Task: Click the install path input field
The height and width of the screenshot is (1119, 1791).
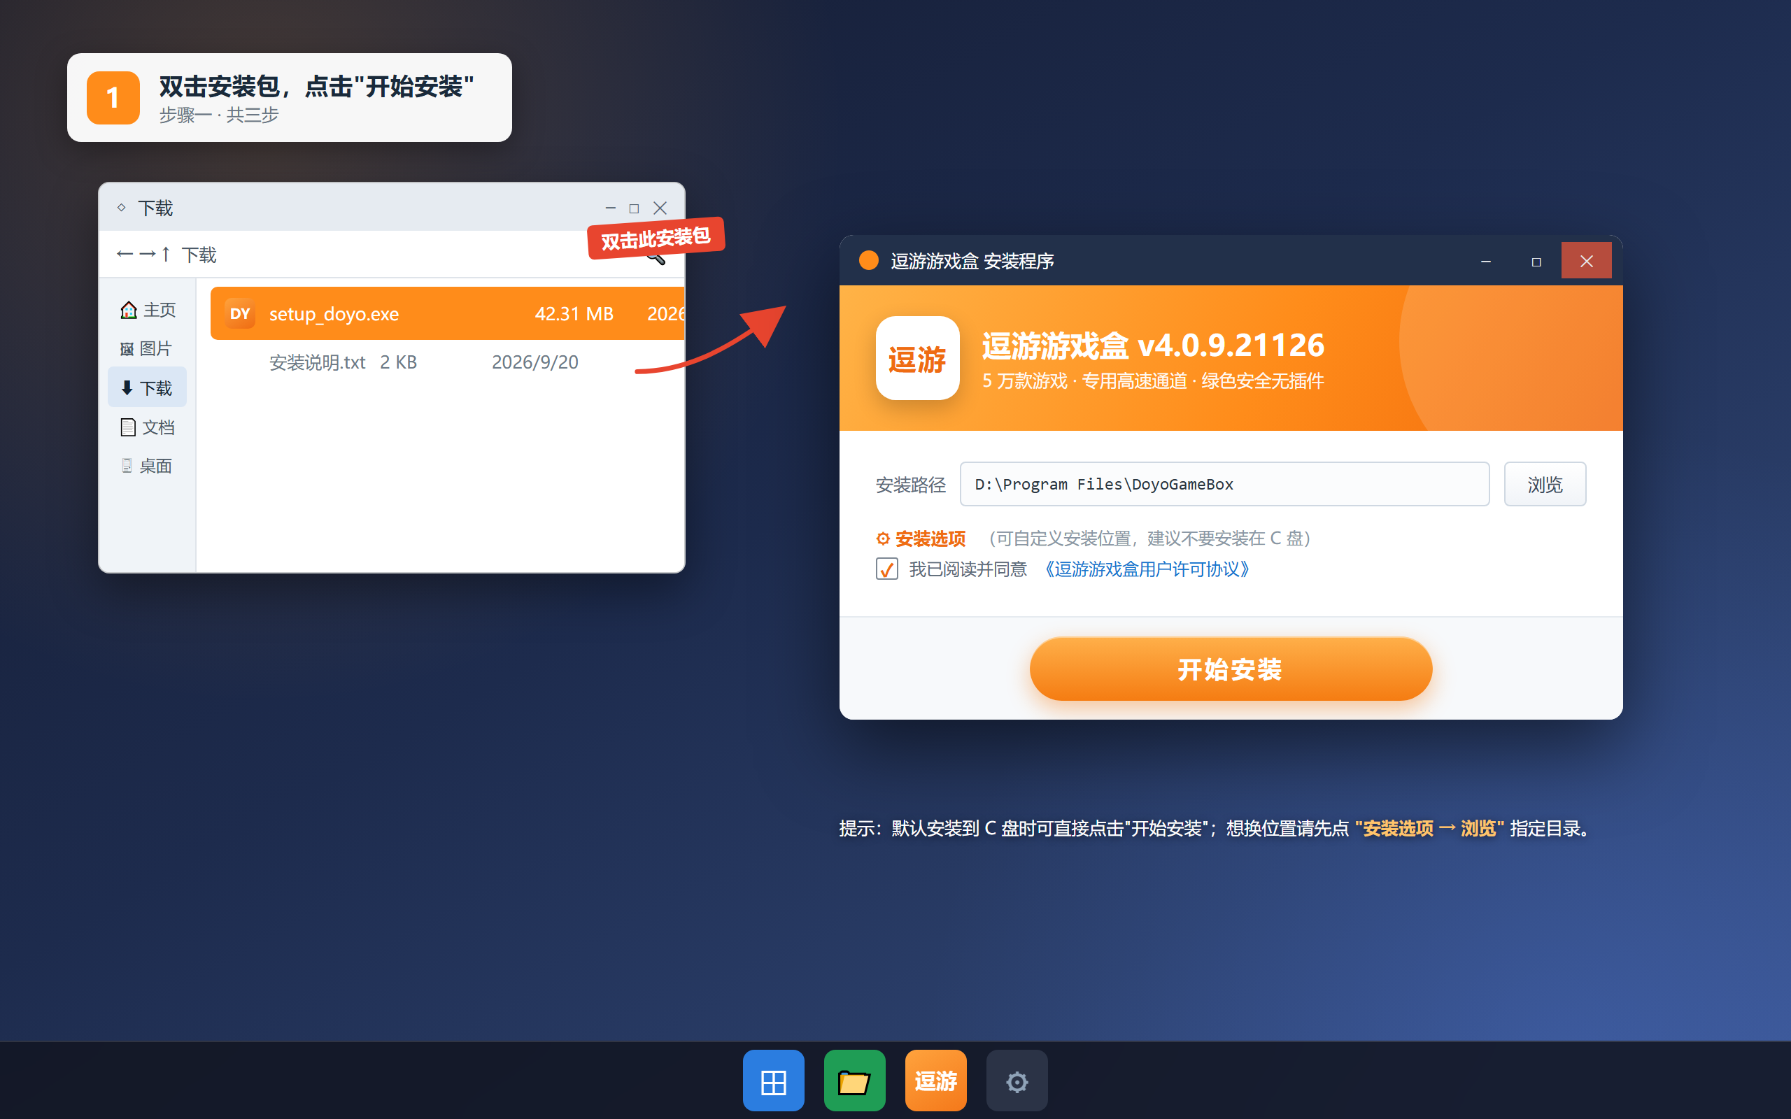Action: coord(1225,484)
